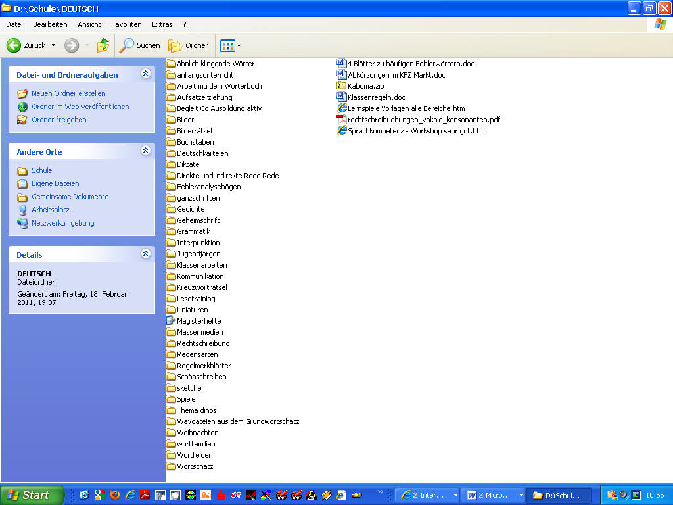This screenshot has height=505, width=673.
Task: Click the folder Up one level icon
Action: pyautogui.click(x=103, y=45)
